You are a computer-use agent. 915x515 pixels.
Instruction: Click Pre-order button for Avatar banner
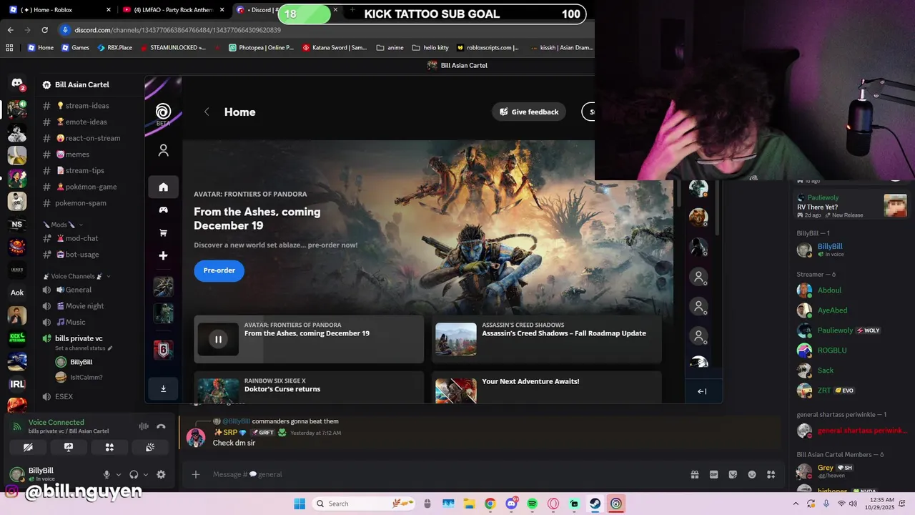[219, 270]
